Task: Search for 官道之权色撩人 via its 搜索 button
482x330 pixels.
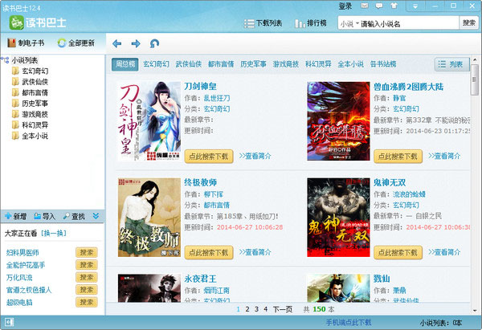Action: click(87, 290)
